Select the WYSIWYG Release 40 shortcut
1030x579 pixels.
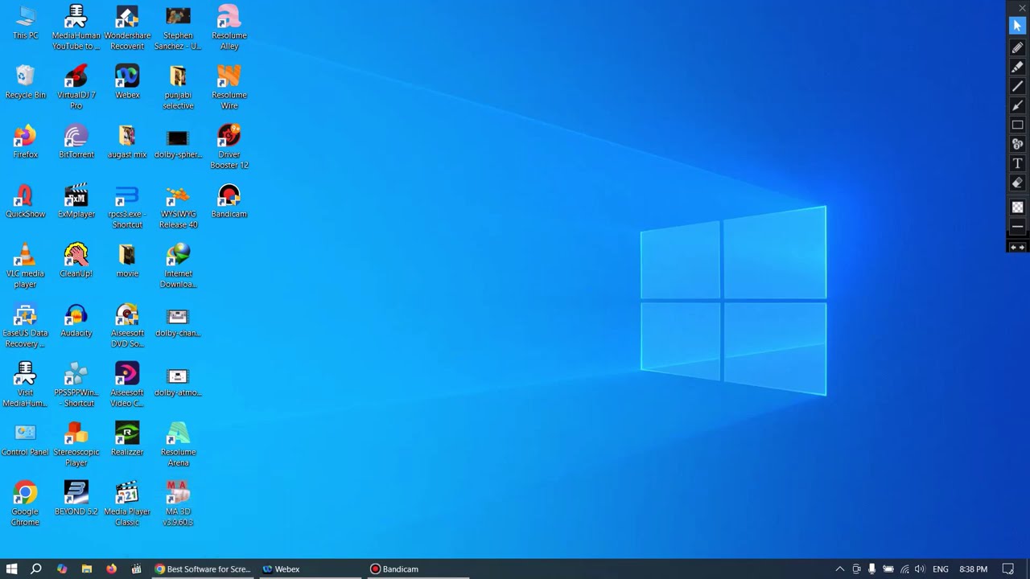pos(178,206)
